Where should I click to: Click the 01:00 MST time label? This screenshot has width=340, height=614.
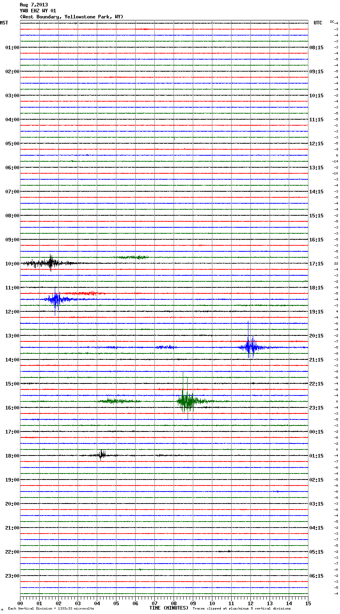12,48
